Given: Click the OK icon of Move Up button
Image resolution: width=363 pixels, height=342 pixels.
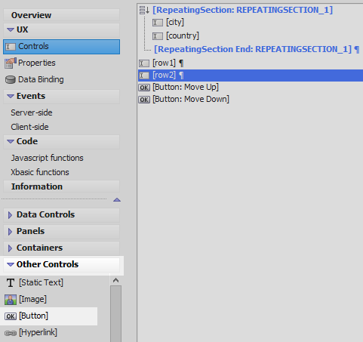Looking at the screenshot, I should tap(144, 88).
